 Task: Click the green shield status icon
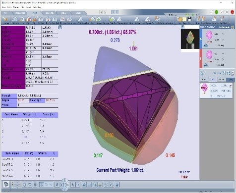click(217, 12)
